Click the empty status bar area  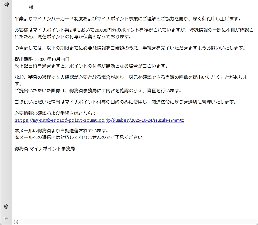point(134,222)
